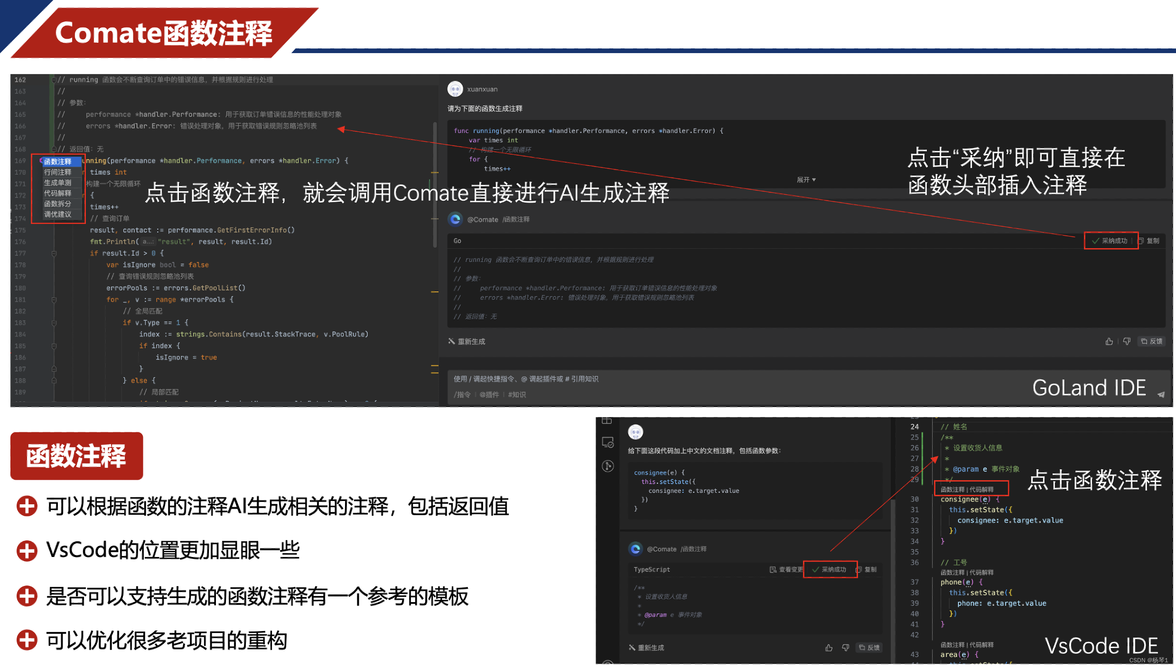1176x668 pixels.
Task: Open the remote explorer icon in VsCode sidebar
Action: (x=608, y=442)
